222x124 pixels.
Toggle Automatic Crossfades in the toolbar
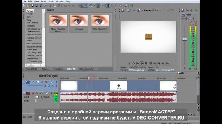point(86,6)
